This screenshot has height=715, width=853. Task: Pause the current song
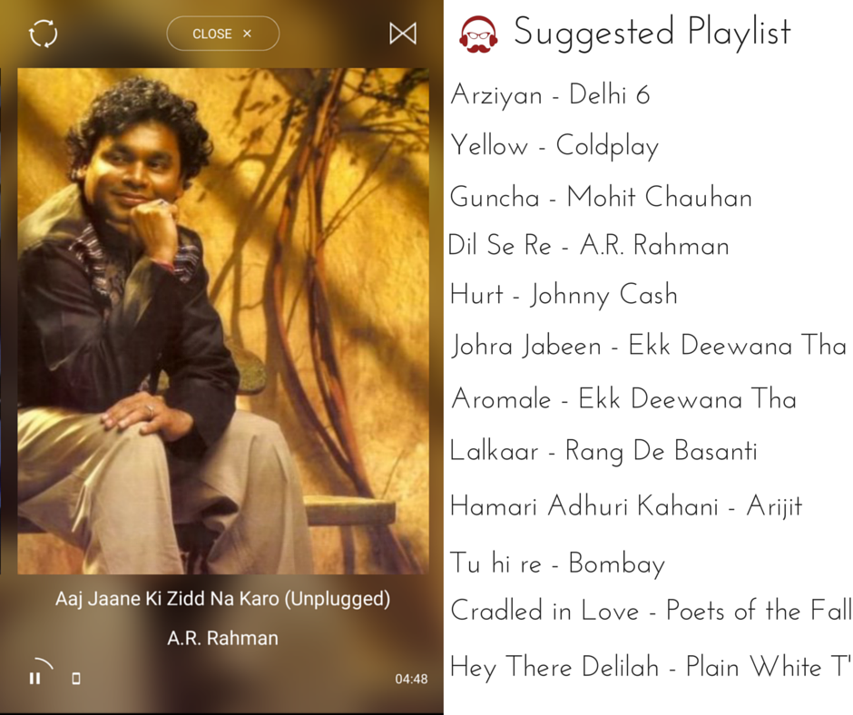click(x=34, y=679)
